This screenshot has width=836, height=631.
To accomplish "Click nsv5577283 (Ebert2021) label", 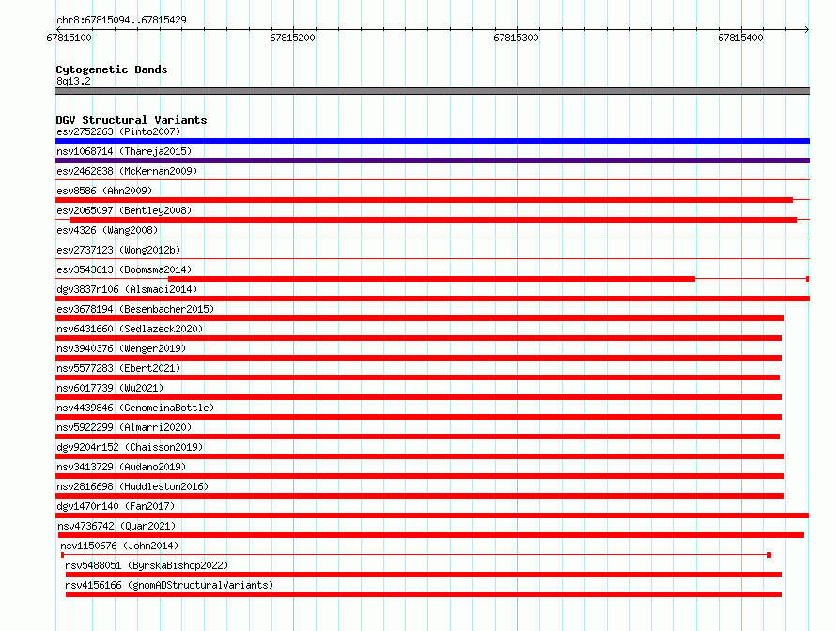I will 118,368.
